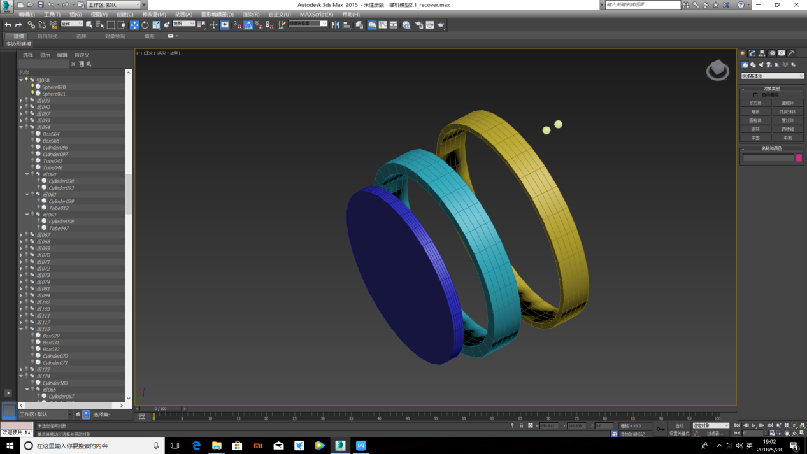The image size is (807, 454).
Task: Click the Undo arrow in toolbar
Action: click(8, 25)
